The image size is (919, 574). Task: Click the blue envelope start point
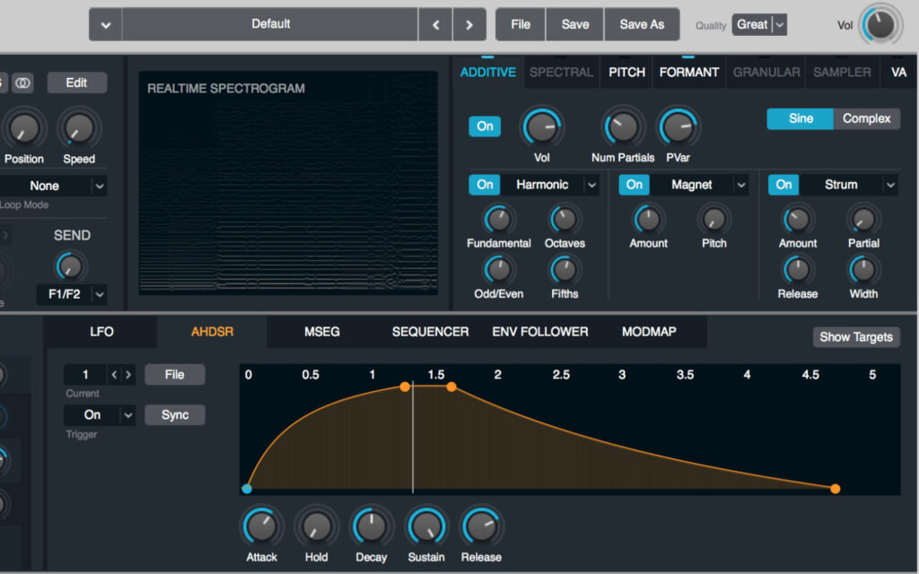coord(247,489)
